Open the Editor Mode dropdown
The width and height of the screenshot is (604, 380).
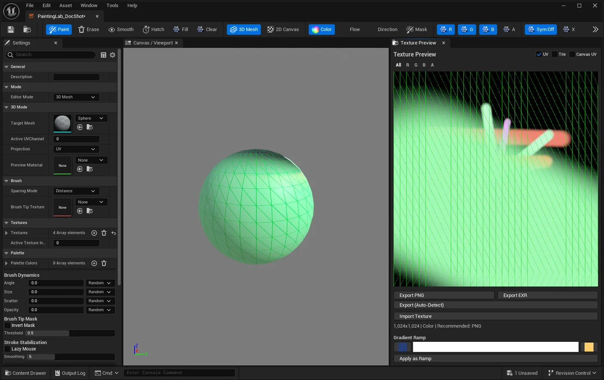(76, 97)
